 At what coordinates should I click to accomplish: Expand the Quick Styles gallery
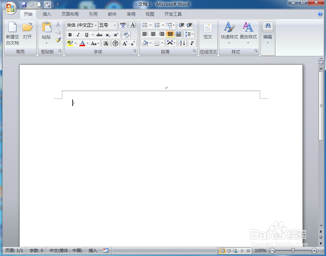pyautogui.click(x=229, y=33)
